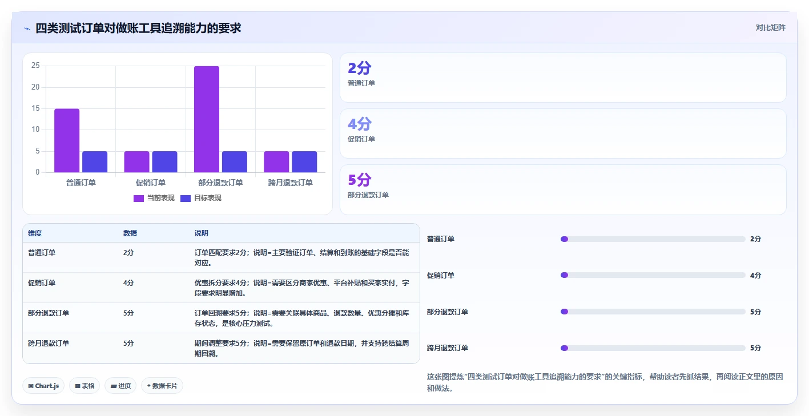Click the summary paragraph starting 这张图提炼
809x416 pixels.
tap(605, 382)
